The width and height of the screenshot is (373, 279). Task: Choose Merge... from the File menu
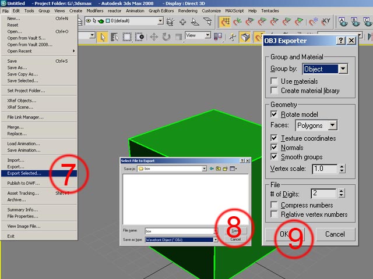(39, 127)
